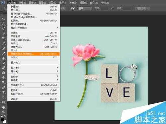
Task: Open the 视图(V) menu
Action: tap(83, 2)
